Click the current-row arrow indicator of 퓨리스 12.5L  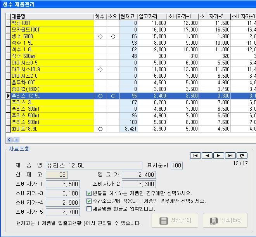pyautogui.click(x=8, y=96)
